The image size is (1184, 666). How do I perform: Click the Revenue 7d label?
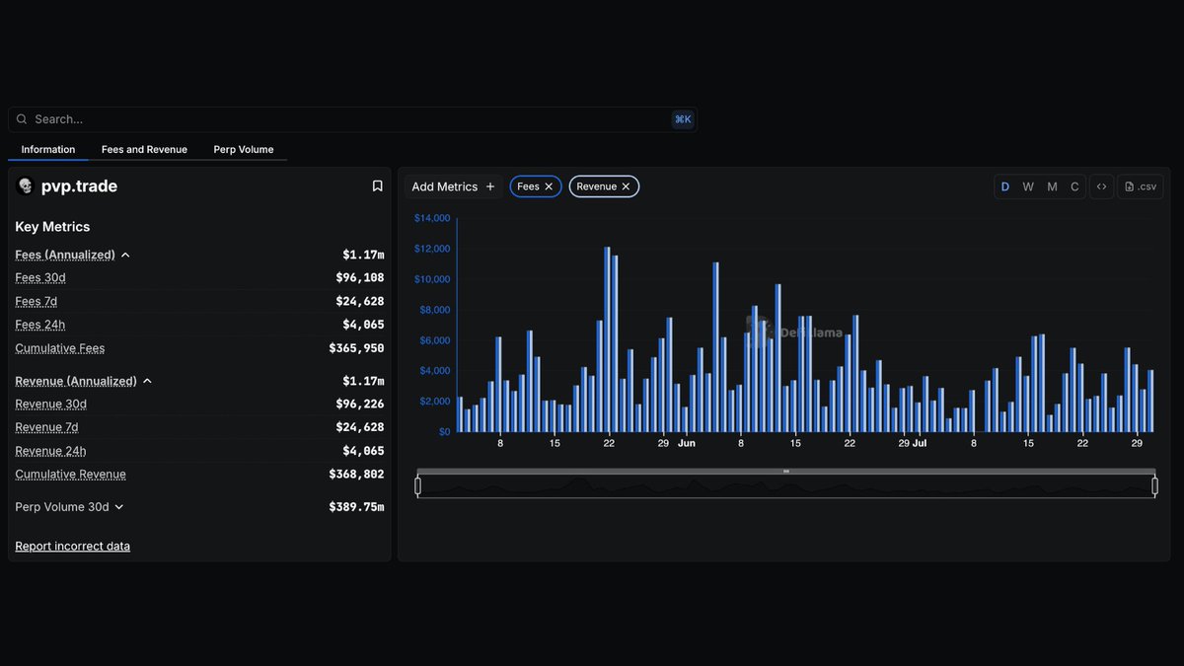coord(46,428)
